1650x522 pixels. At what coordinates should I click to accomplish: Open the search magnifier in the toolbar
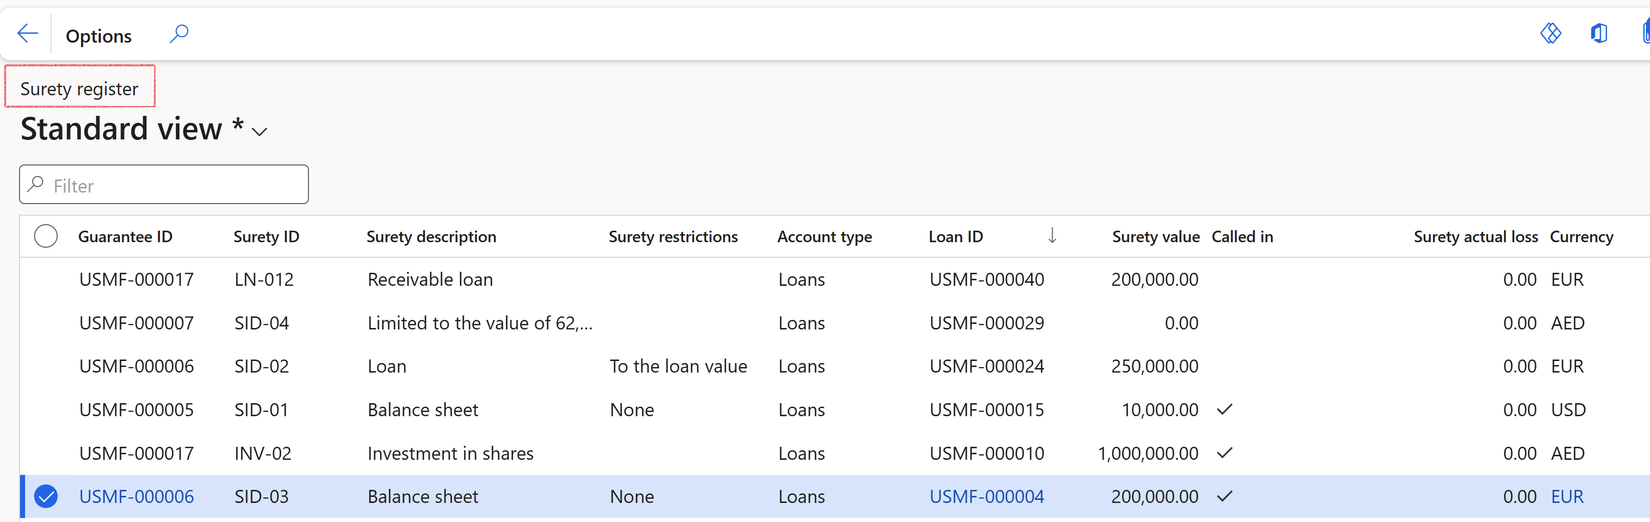pyautogui.click(x=179, y=33)
